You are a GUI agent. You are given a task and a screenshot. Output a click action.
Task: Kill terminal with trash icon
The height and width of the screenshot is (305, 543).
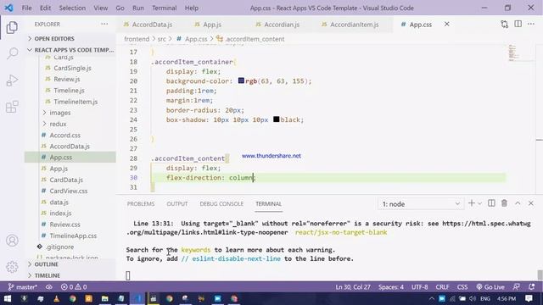(504, 203)
